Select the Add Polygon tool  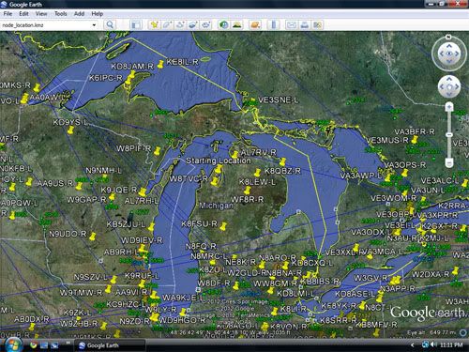click(167, 24)
